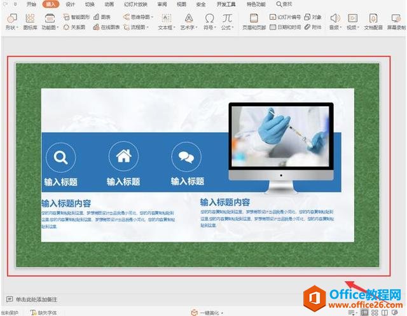Expand the 音频 dropdown arrow
Image resolution: width=407 pixels, height=316 pixels.
point(341,28)
